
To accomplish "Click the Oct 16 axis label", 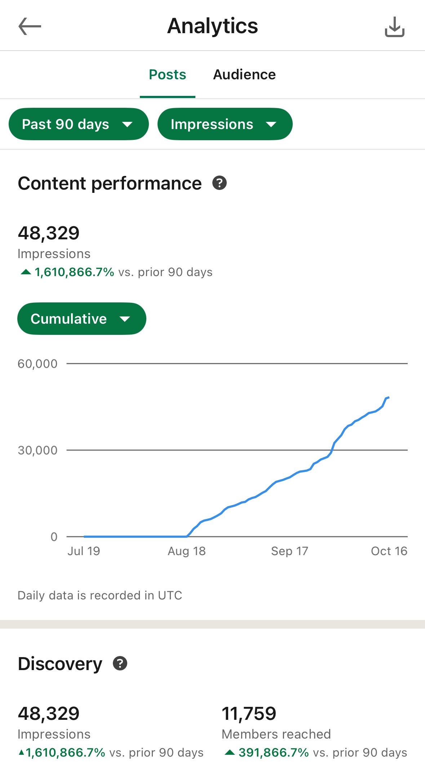I will 389,551.
